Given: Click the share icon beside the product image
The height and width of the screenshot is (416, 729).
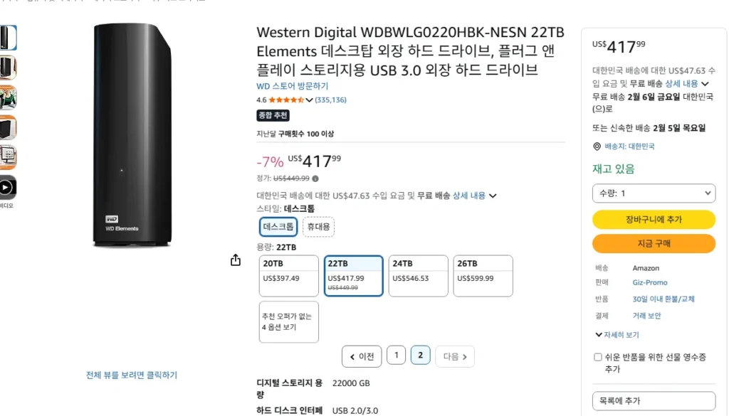Looking at the screenshot, I should [x=235, y=260].
